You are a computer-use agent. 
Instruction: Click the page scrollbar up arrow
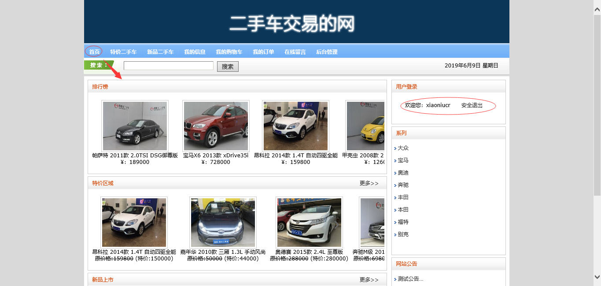coord(597,10)
